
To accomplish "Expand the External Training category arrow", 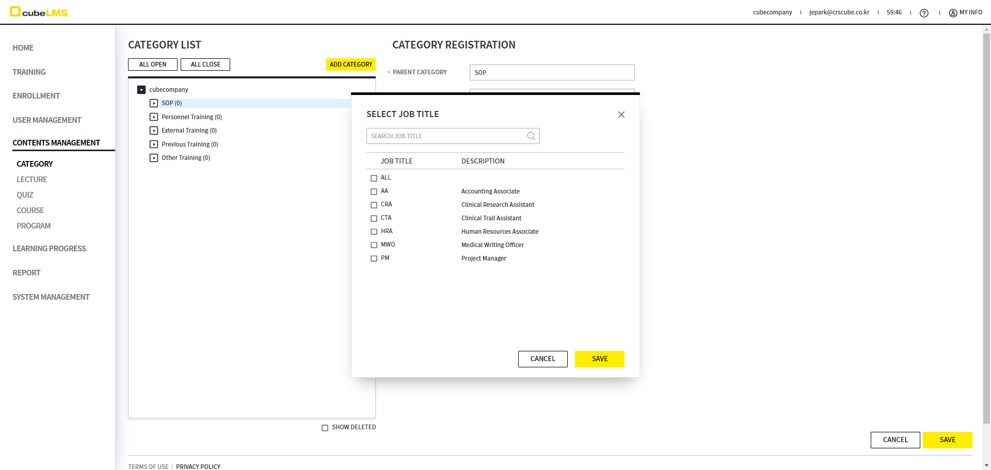I will 154,131.
